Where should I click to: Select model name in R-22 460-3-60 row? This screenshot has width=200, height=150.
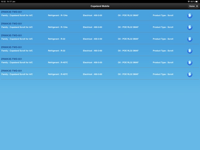12,47
